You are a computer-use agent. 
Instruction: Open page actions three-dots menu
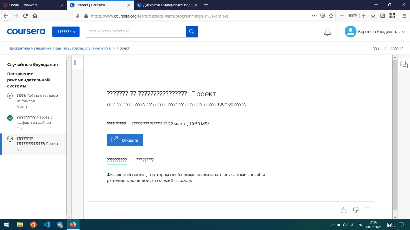pos(315,16)
